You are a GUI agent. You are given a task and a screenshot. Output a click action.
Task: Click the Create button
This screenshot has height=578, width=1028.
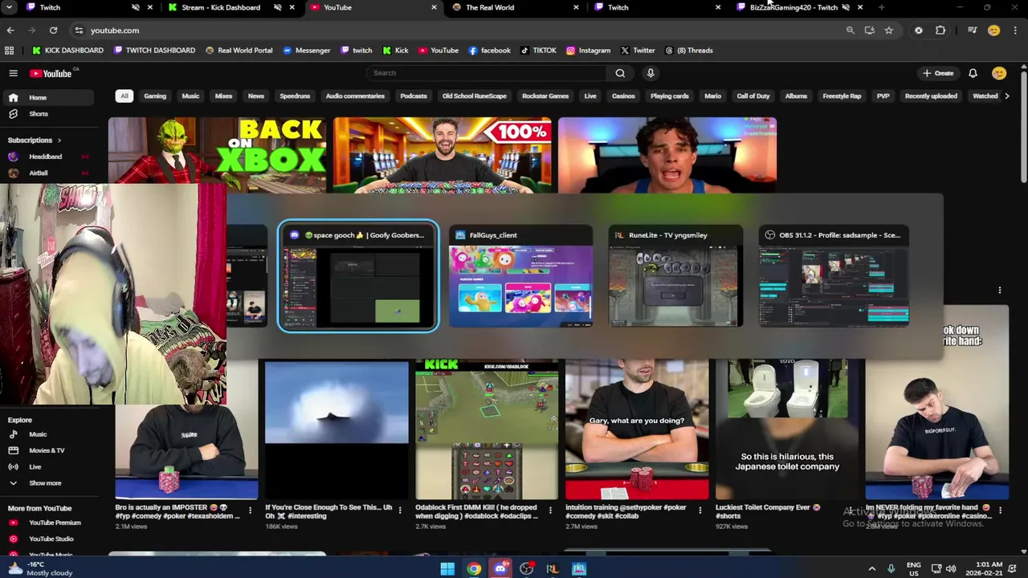point(938,73)
